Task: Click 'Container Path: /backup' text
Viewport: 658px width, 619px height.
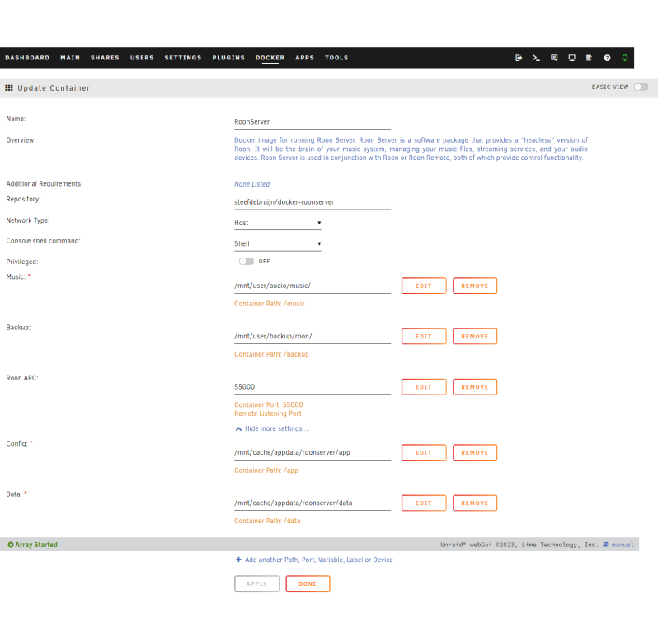Action: click(271, 354)
